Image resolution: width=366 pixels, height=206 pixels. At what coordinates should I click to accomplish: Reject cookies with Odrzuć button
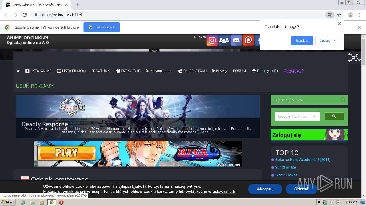point(301,189)
